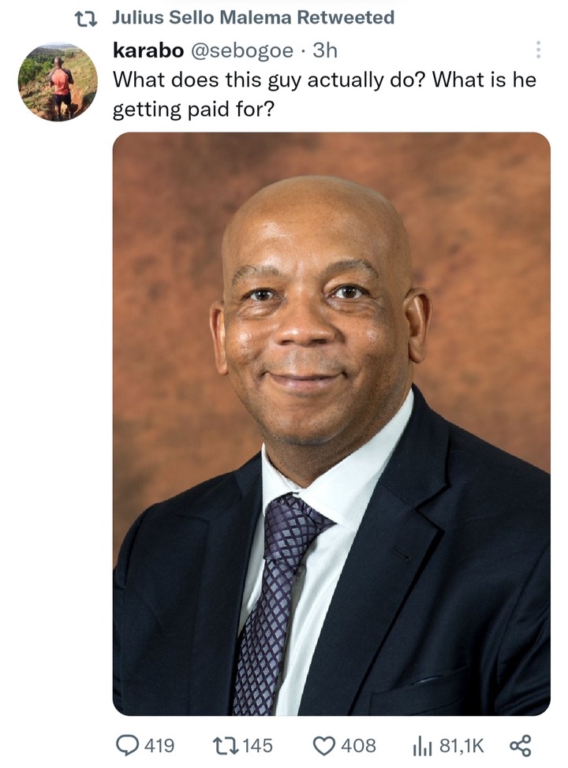Click the 145 retweets count
568x768 pixels.
[x=258, y=746]
